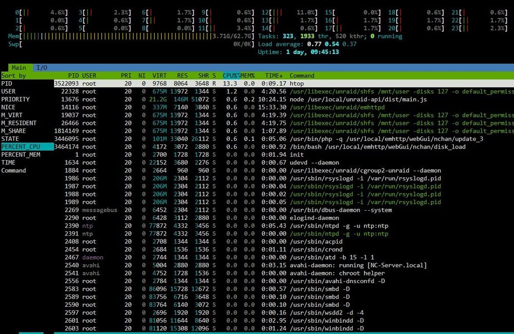
Task: Select cgroup2-unraid daemon process
Action: point(284,171)
